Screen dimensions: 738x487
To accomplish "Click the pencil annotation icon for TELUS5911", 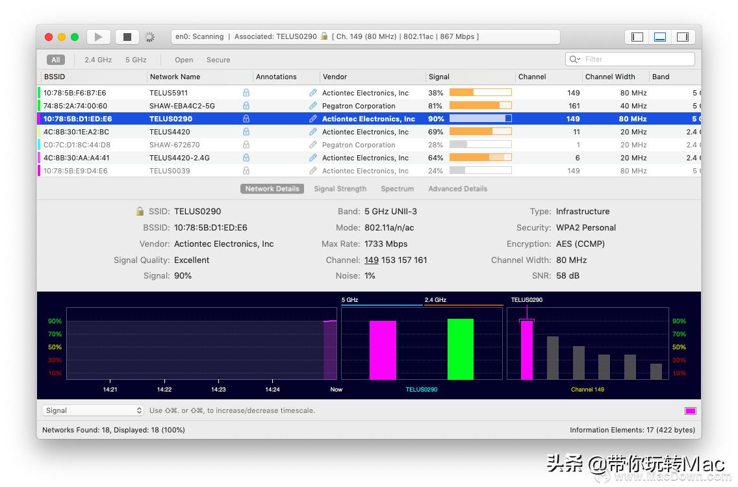I will [313, 93].
